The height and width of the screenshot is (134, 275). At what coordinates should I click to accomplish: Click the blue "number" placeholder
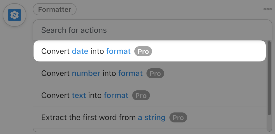(x=86, y=73)
